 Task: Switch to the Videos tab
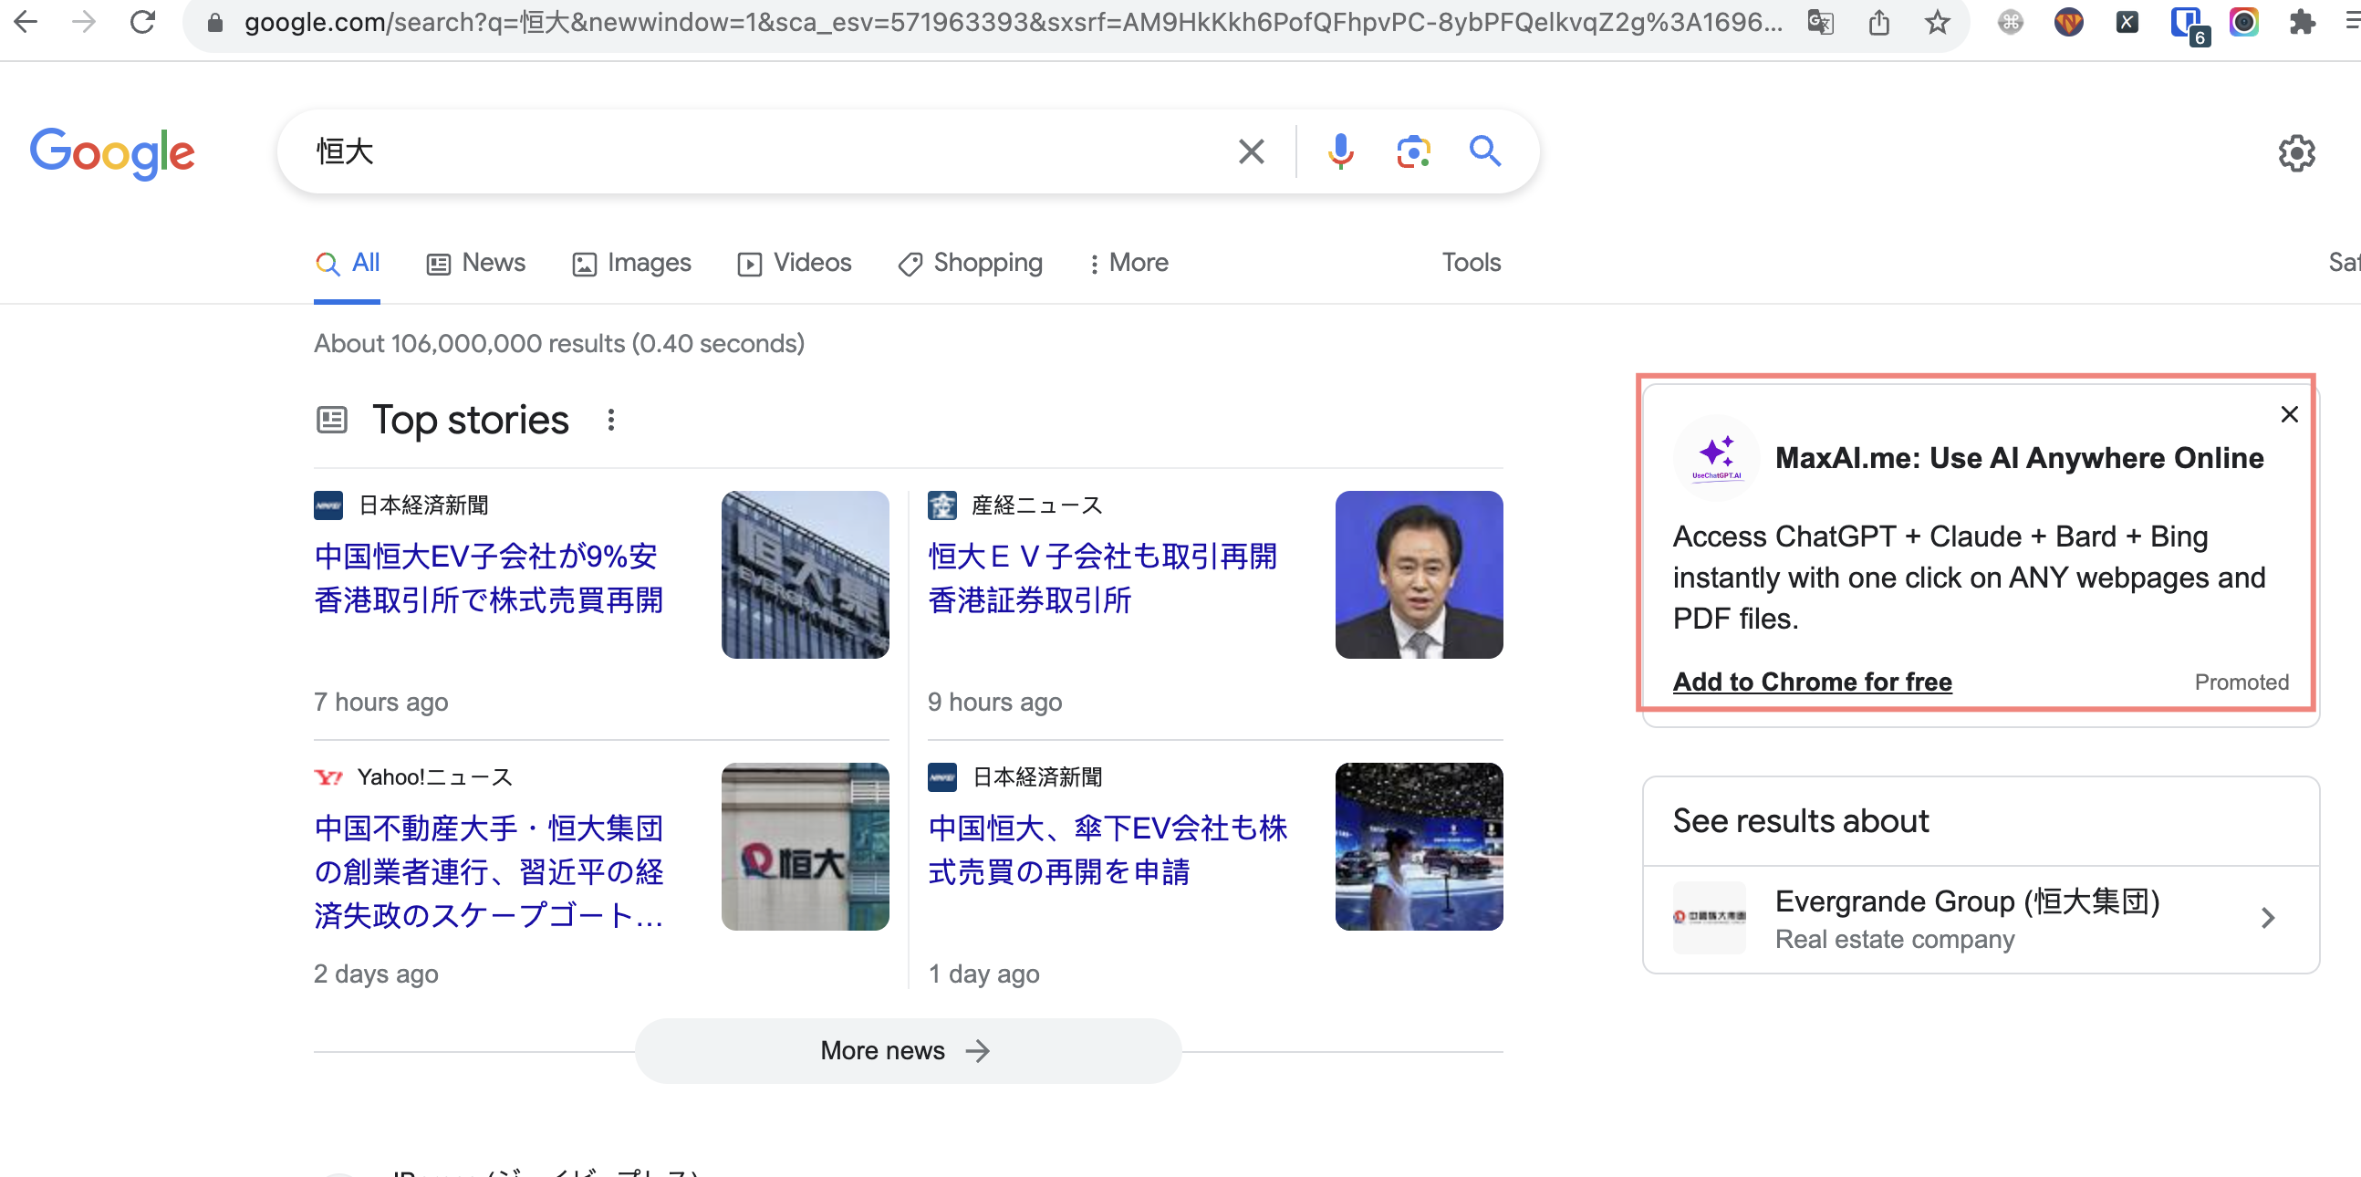pos(795,263)
